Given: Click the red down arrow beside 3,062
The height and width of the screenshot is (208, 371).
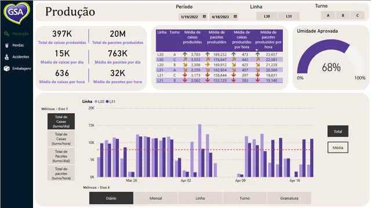Looking at the screenshot, I should [x=185, y=80].
